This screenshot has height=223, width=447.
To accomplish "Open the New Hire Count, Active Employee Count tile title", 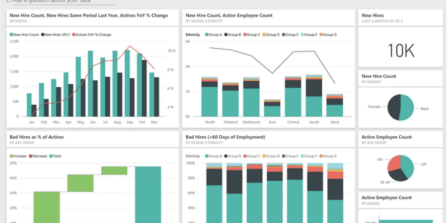I will tap(229, 15).
